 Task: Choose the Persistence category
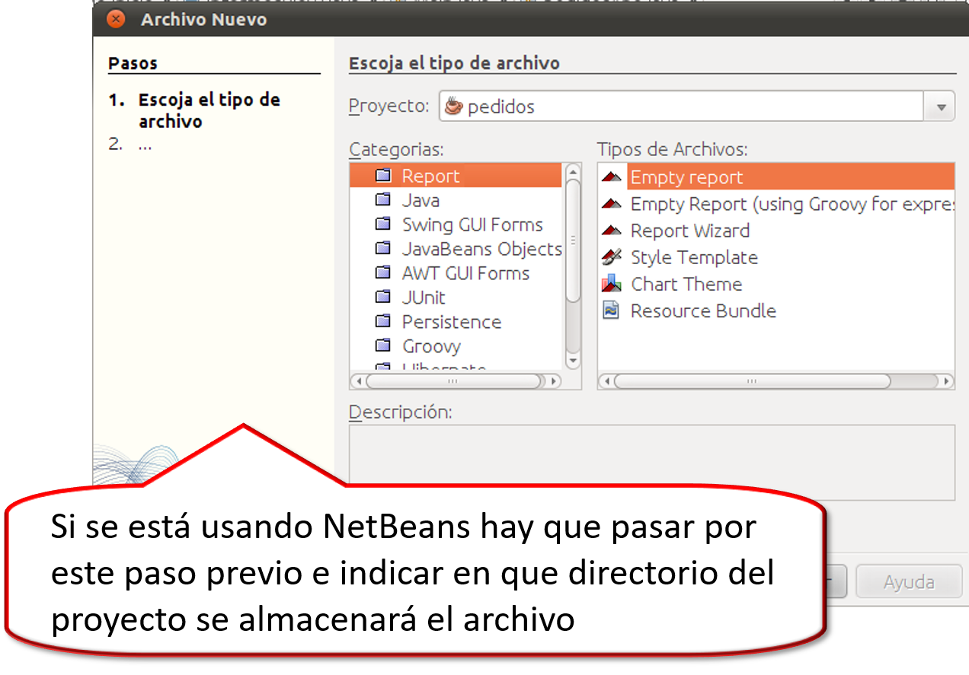coord(452,323)
